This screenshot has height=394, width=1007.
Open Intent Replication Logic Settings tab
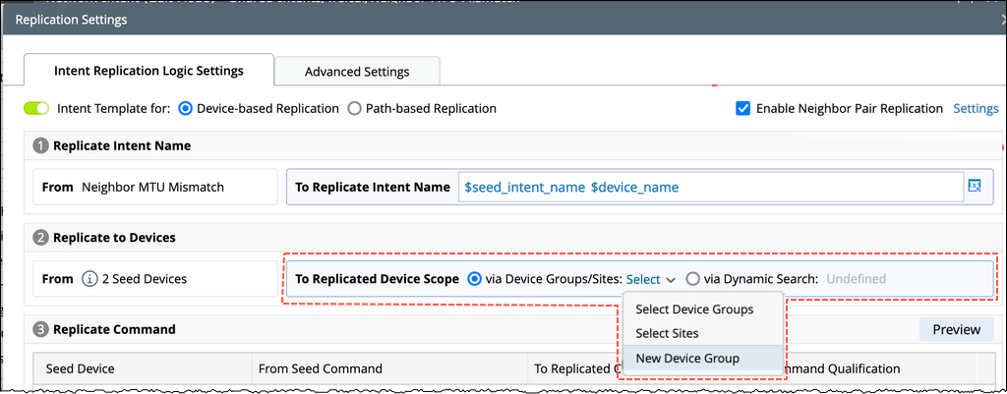point(148,71)
